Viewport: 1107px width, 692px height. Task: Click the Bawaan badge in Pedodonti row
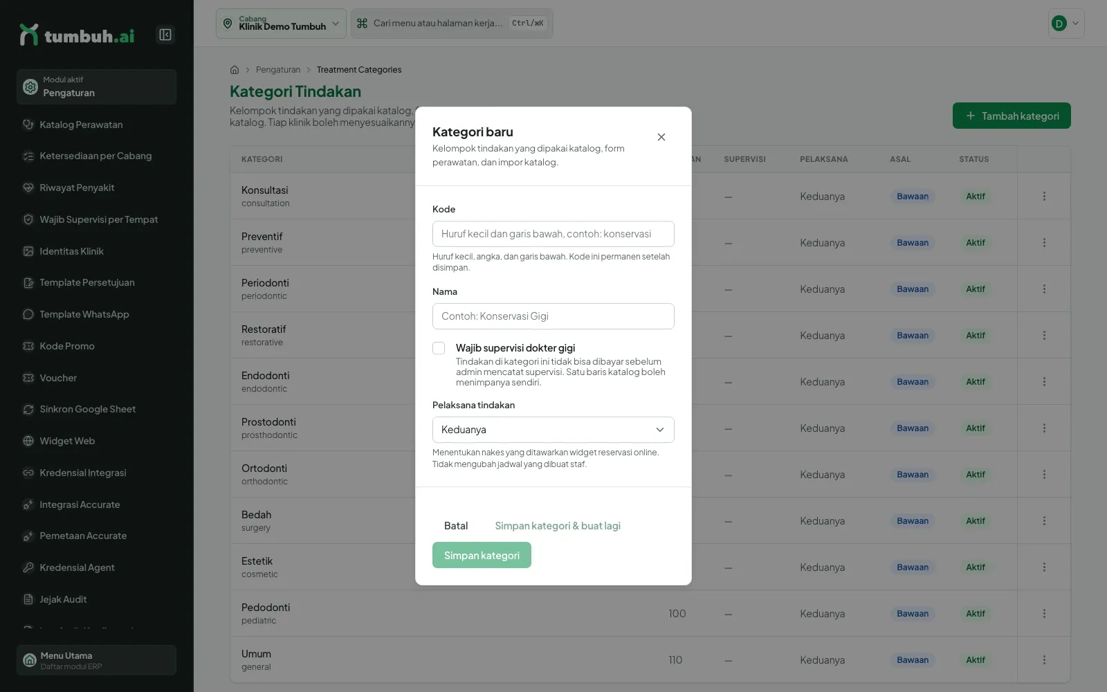coord(913,614)
